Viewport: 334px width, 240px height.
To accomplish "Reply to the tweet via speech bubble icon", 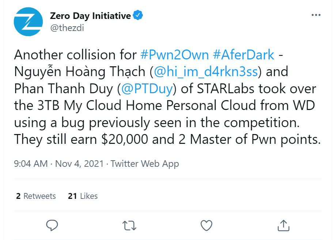I will [52, 225].
